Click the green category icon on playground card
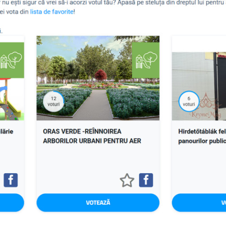The width and height of the screenshot is (226, 226). click(x=12, y=60)
